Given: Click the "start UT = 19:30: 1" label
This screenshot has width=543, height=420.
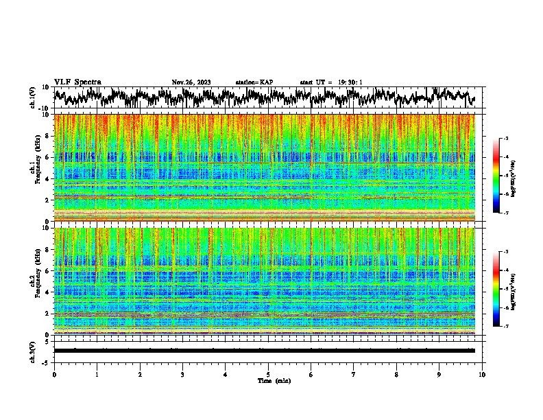Looking at the screenshot, I should point(331,82).
